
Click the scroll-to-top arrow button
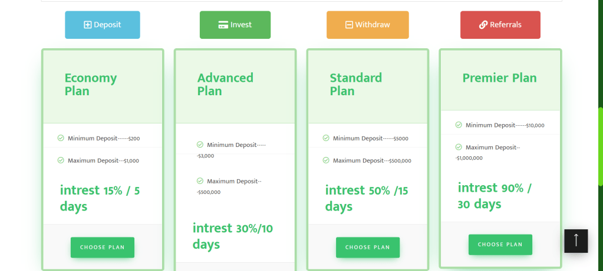pos(576,240)
